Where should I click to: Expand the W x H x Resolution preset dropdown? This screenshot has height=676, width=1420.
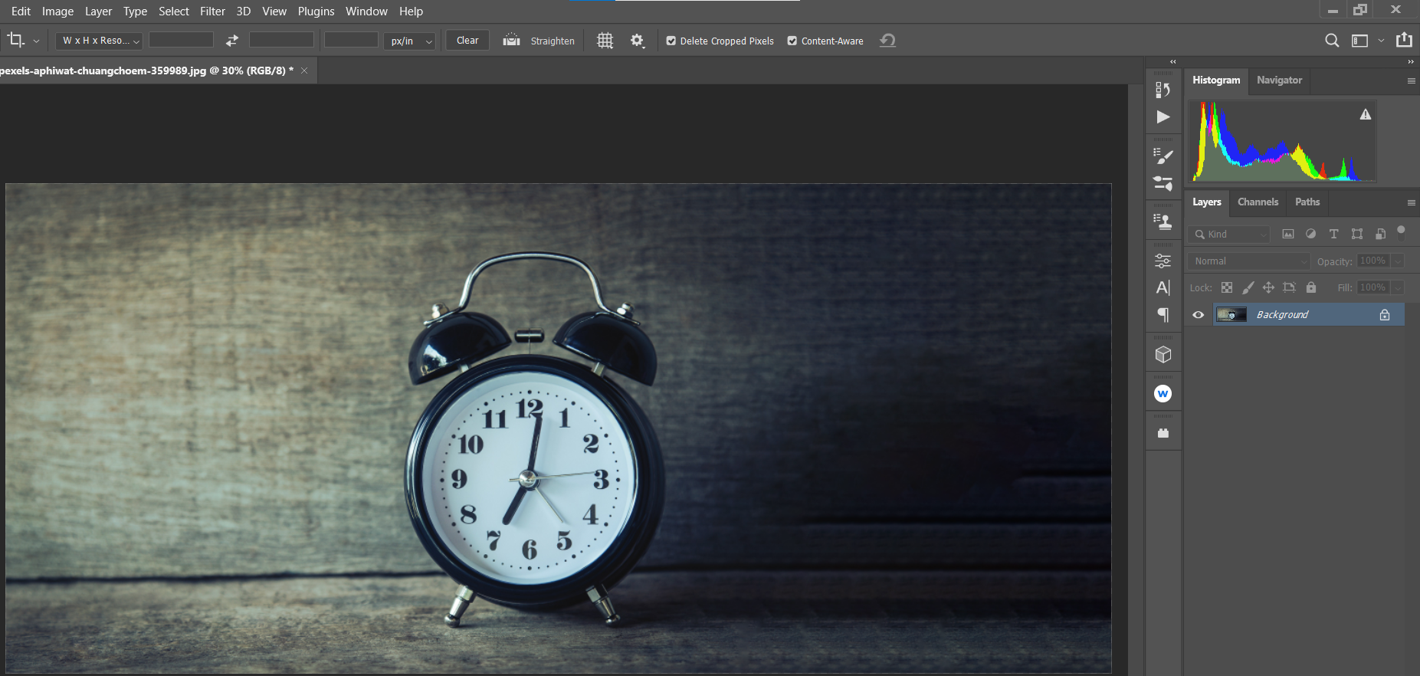point(100,41)
